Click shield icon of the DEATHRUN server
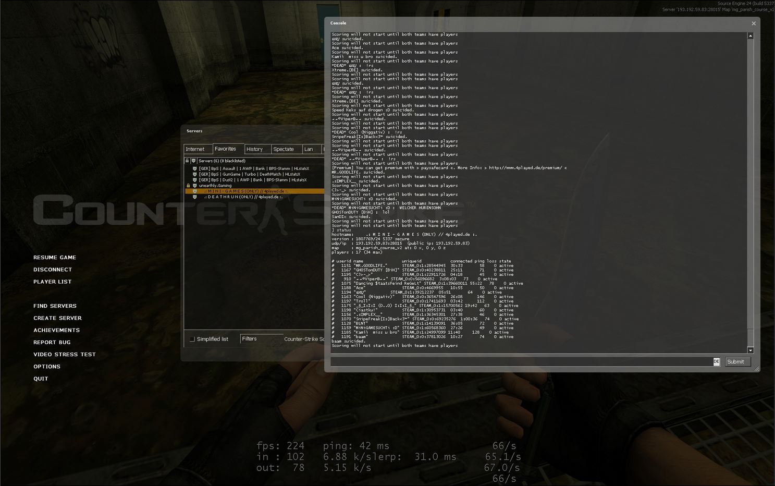Screen dimensions: 775x486 coord(195,197)
